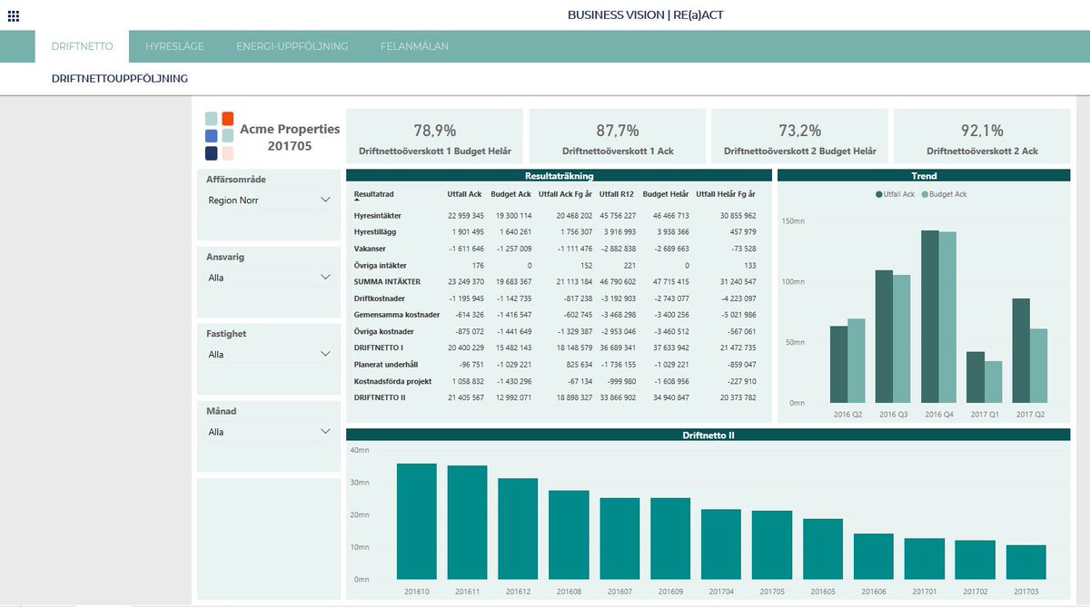Click the Utfall Ack Fg år column header
This screenshot has width=1090, height=607.
[x=565, y=194]
